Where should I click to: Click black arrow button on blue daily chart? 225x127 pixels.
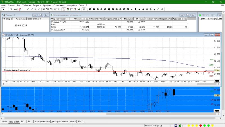pos(217,111)
